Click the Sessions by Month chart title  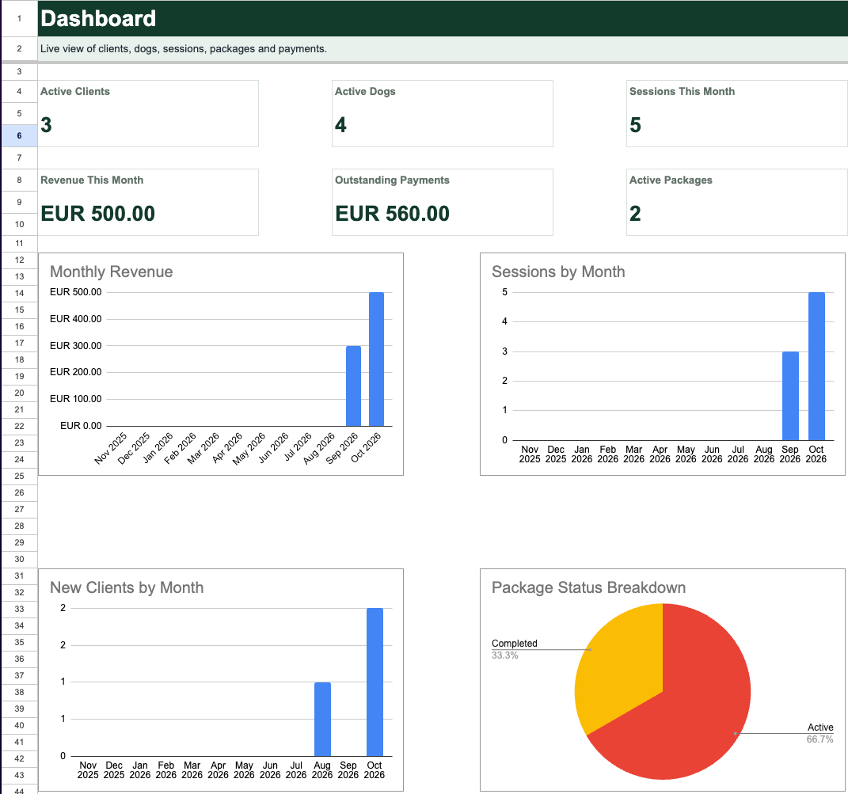tap(558, 272)
